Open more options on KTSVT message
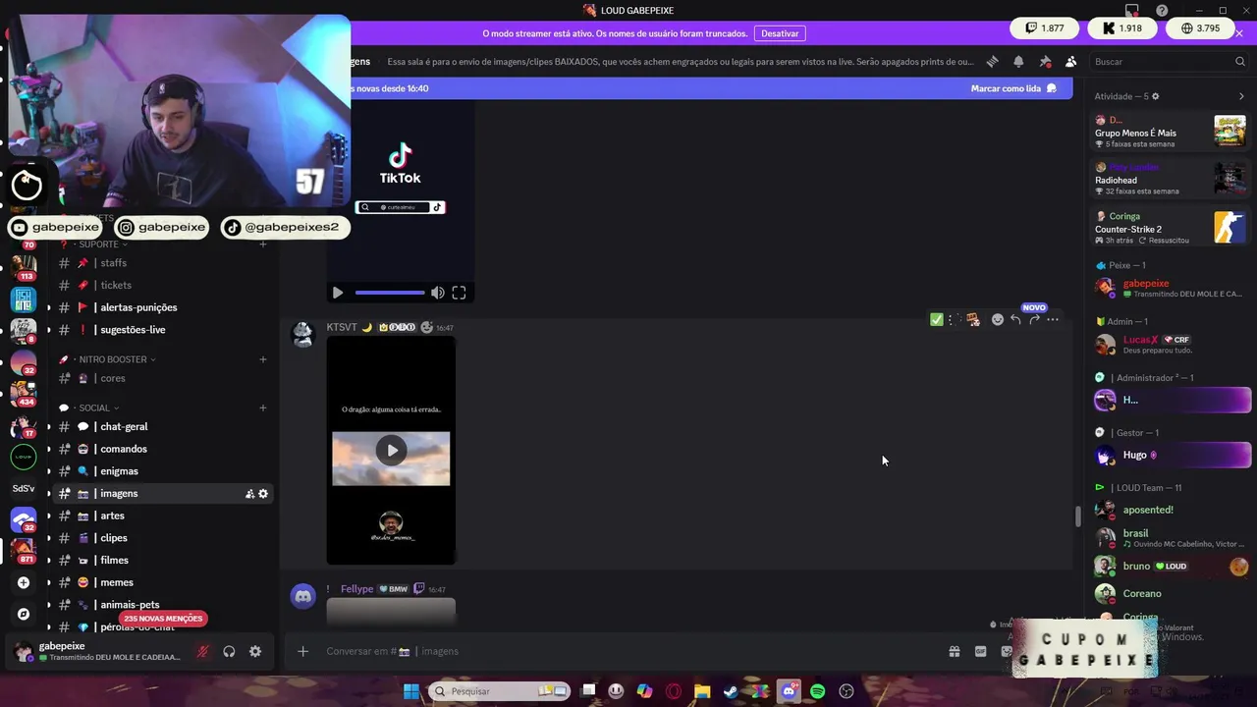Image resolution: width=1257 pixels, height=707 pixels. [x=1053, y=319]
